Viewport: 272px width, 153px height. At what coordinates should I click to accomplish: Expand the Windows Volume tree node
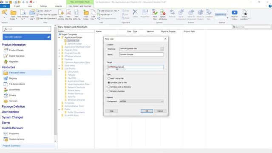[x=59, y=56]
